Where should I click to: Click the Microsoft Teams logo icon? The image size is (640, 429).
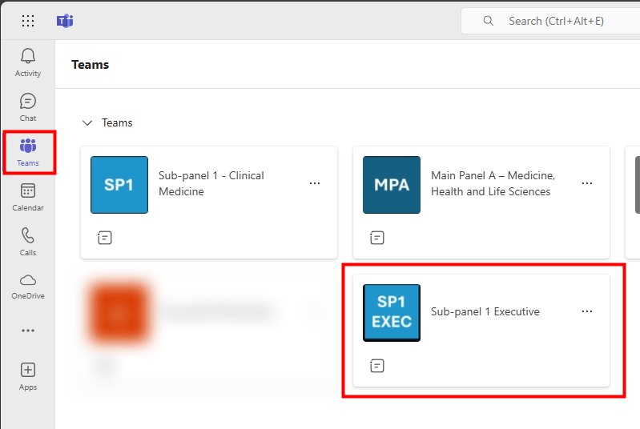coord(65,21)
